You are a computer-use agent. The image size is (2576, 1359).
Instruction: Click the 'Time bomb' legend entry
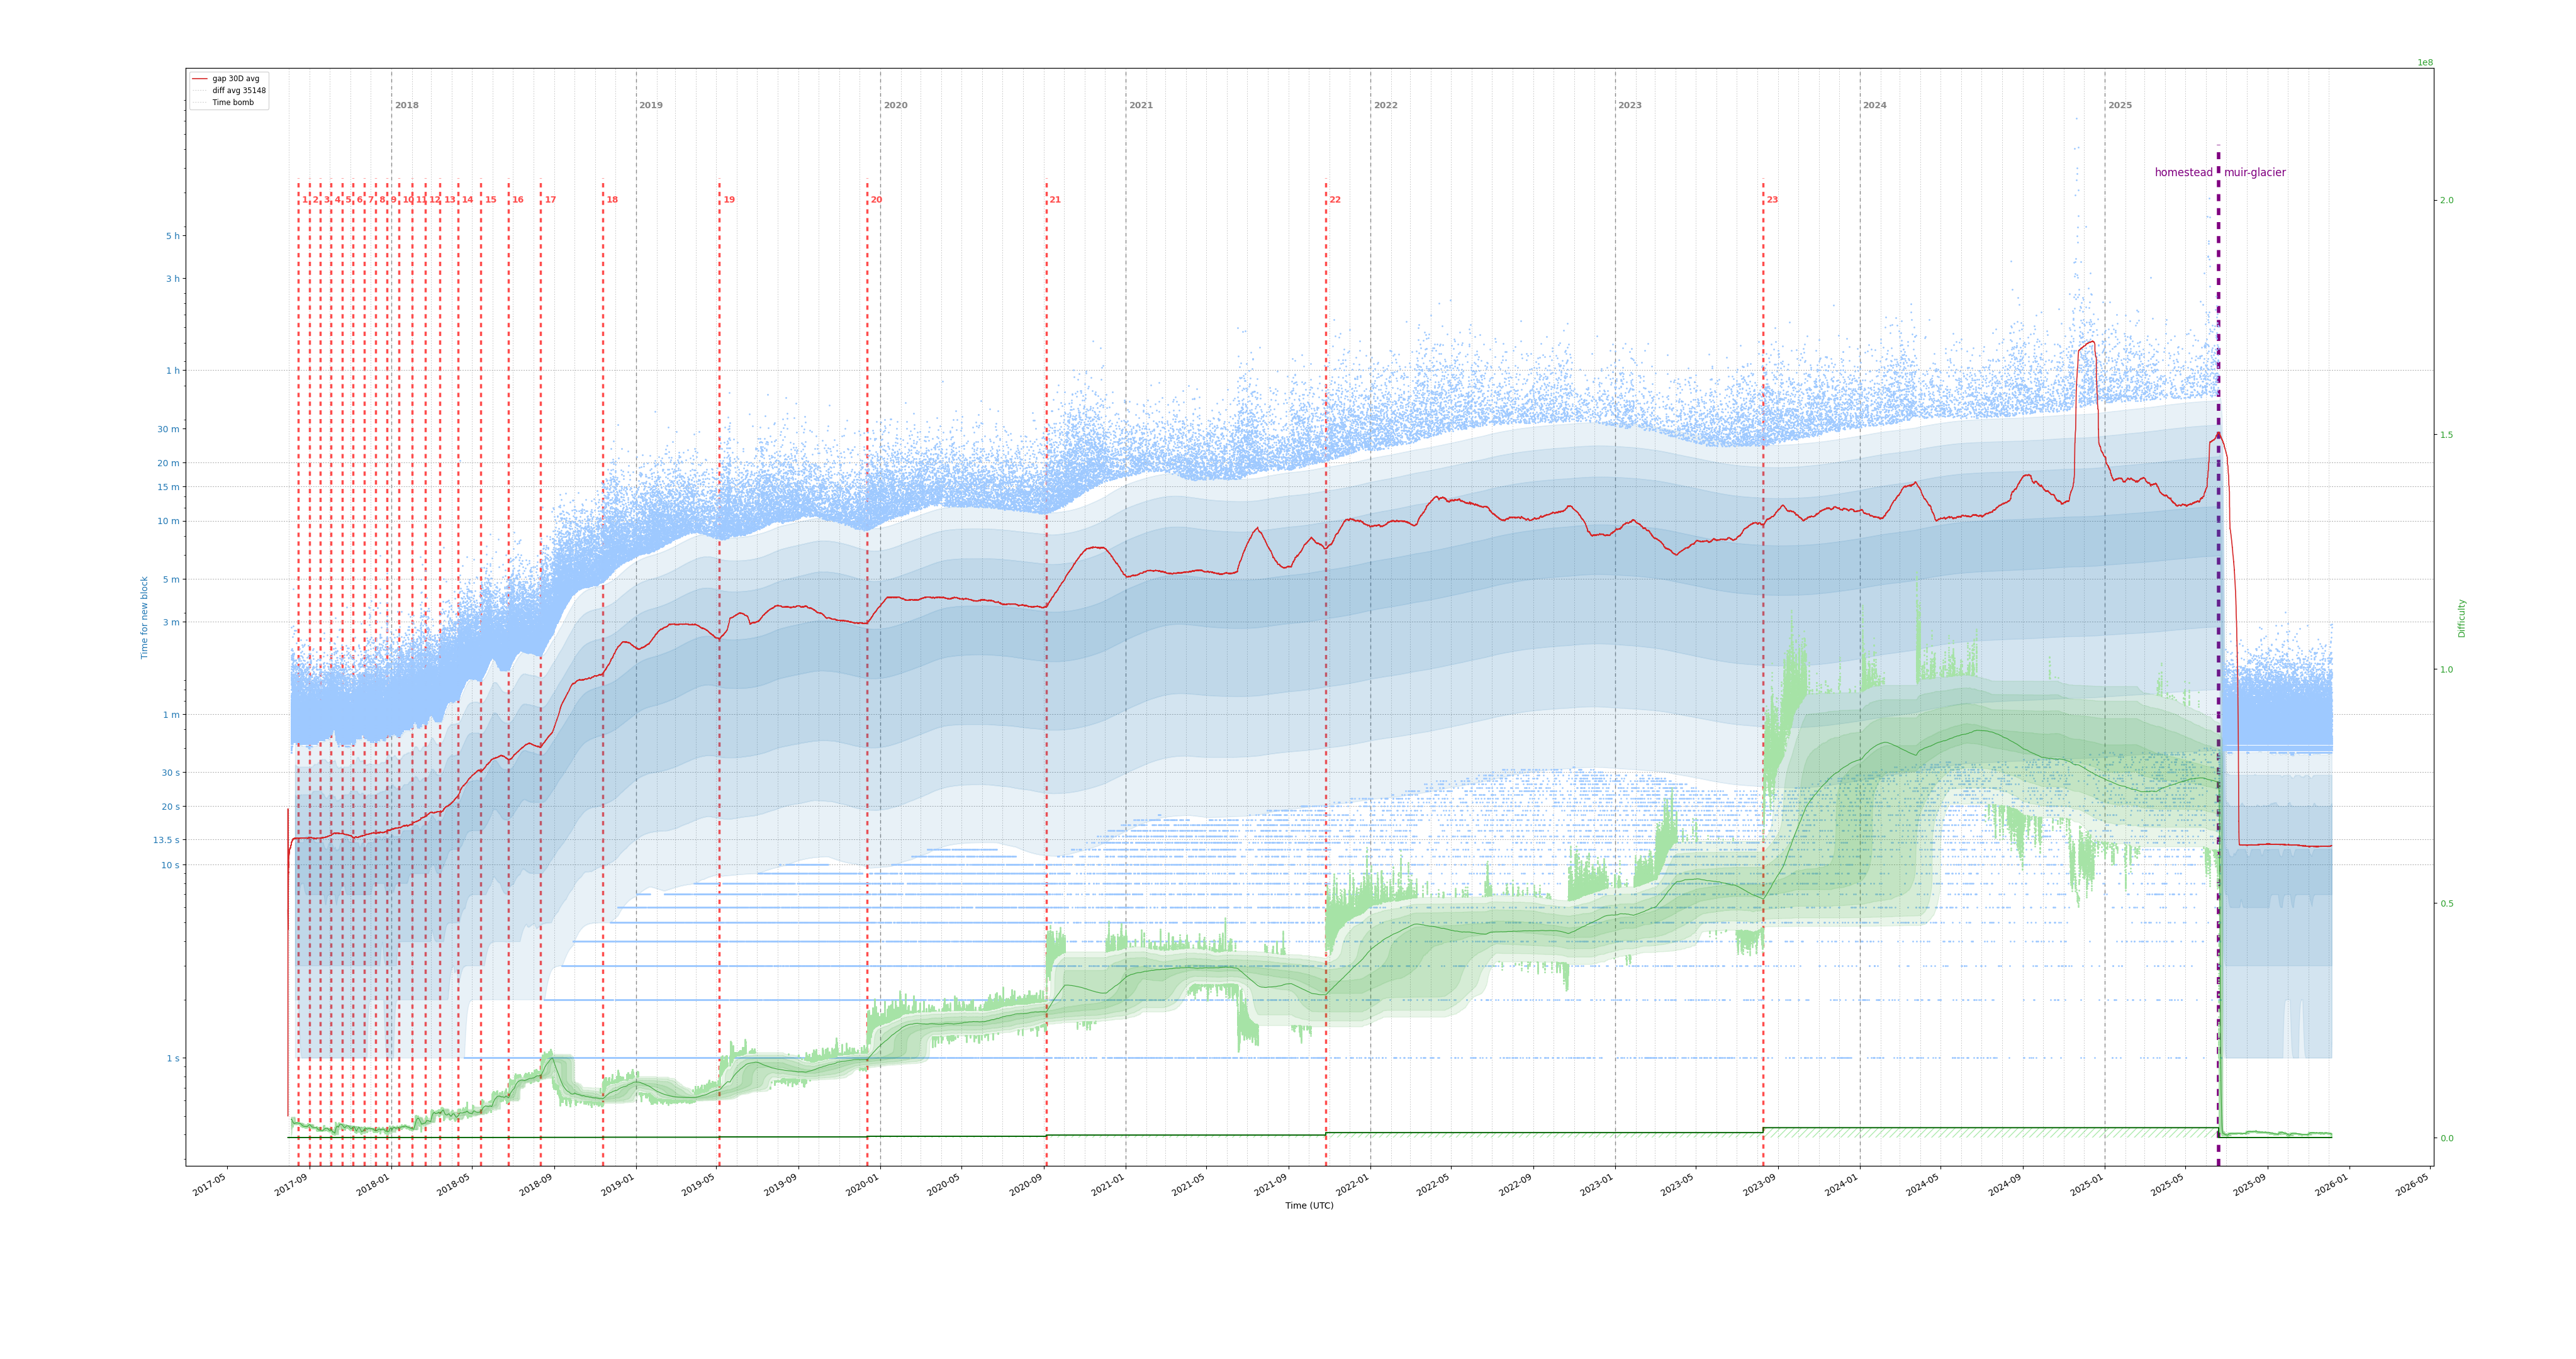232,103
